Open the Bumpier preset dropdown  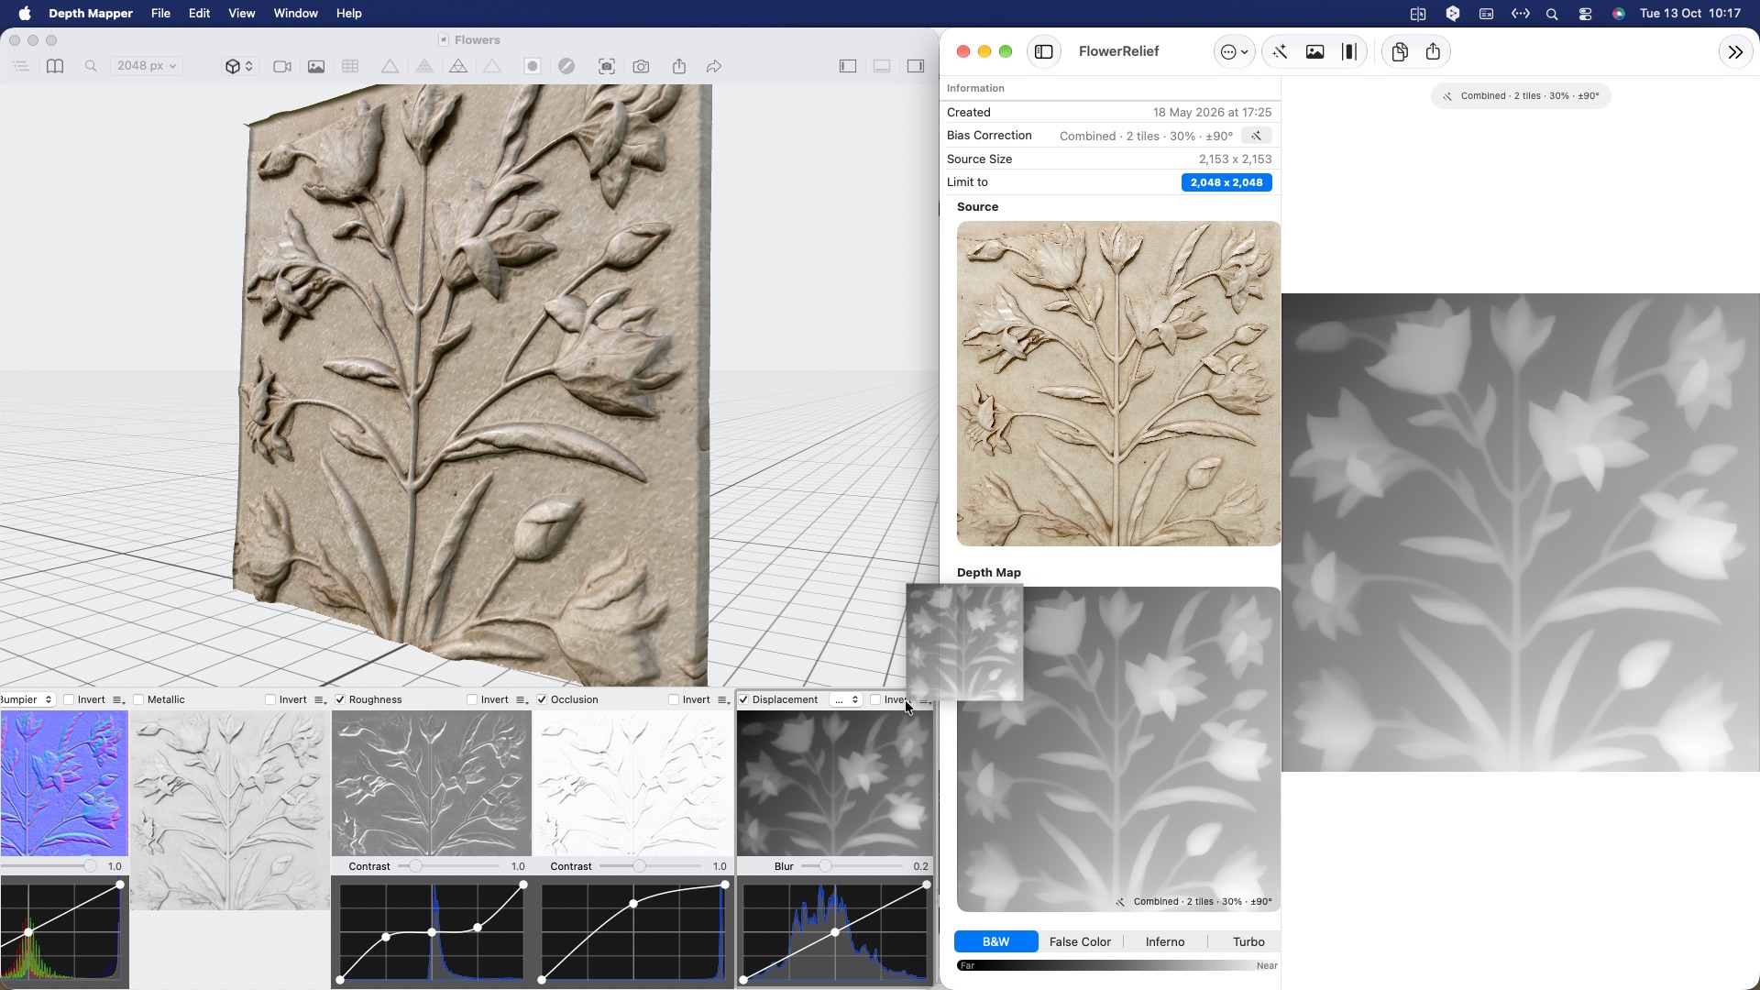(x=27, y=699)
